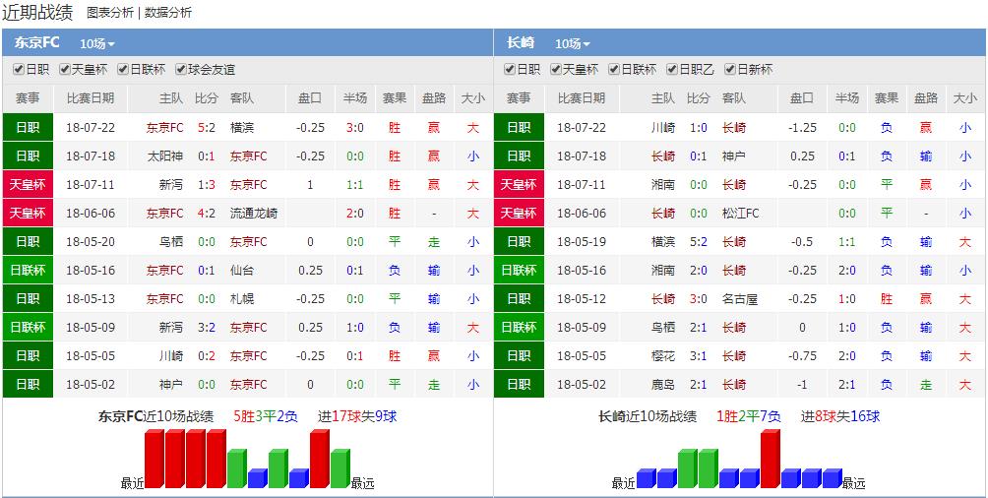Switch to the 数据分析 tab
Image resolution: width=988 pixels, height=498 pixels.
pos(168,13)
